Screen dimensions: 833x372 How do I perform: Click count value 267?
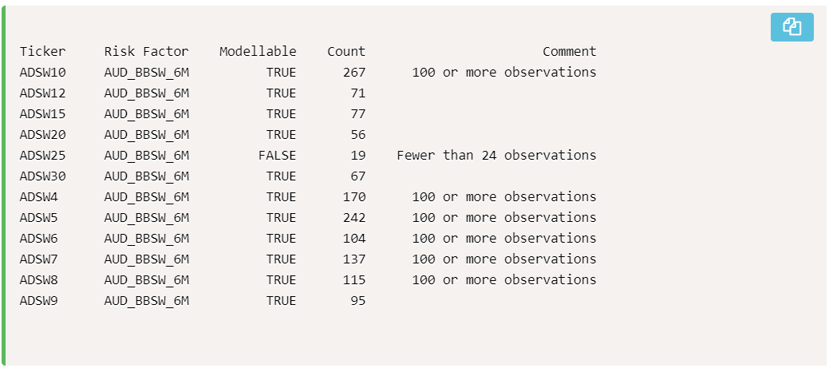pyautogui.click(x=354, y=73)
